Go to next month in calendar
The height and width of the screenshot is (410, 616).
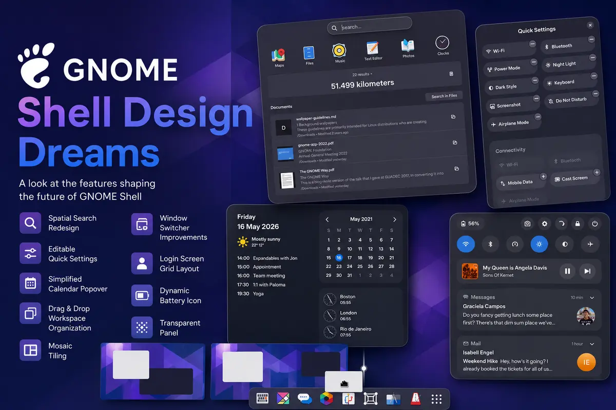pyautogui.click(x=394, y=219)
